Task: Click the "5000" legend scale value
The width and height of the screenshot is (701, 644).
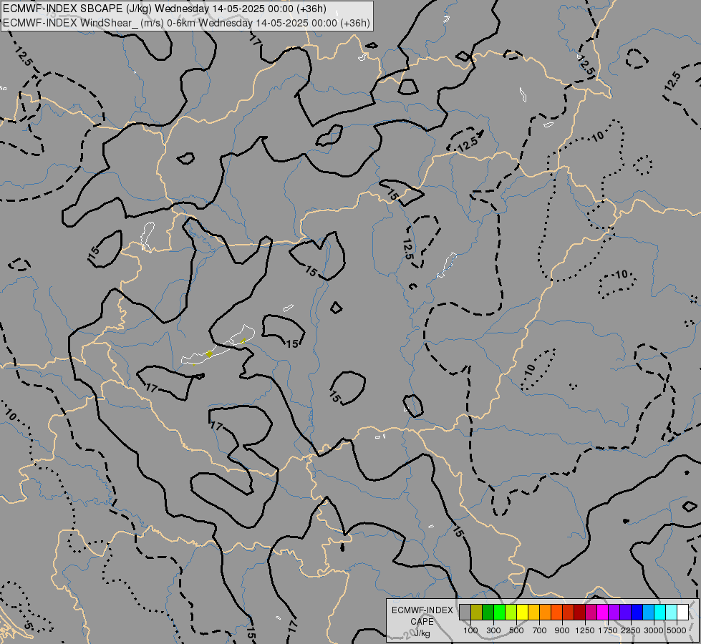Action: tap(677, 630)
